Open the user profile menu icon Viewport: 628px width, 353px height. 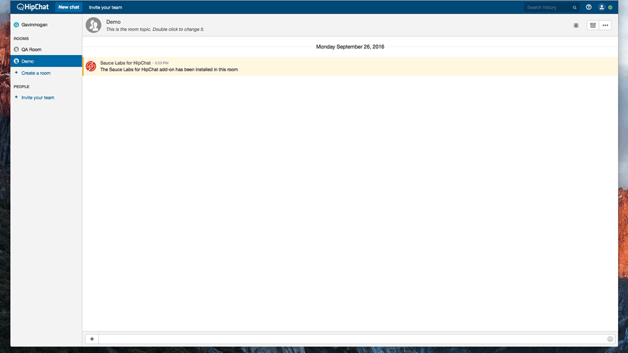pos(601,7)
